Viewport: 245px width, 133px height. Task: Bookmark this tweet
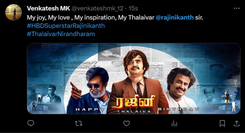(x=222, y=124)
